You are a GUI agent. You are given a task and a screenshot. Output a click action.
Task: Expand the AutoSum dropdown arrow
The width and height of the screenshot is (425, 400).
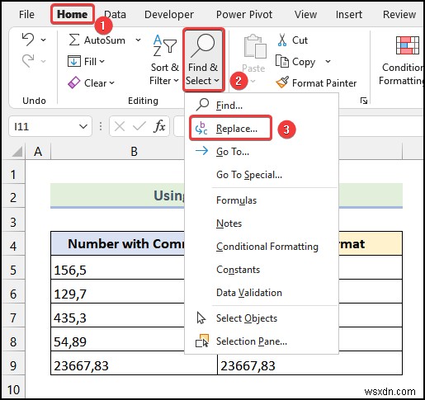pyautogui.click(x=138, y=40)
